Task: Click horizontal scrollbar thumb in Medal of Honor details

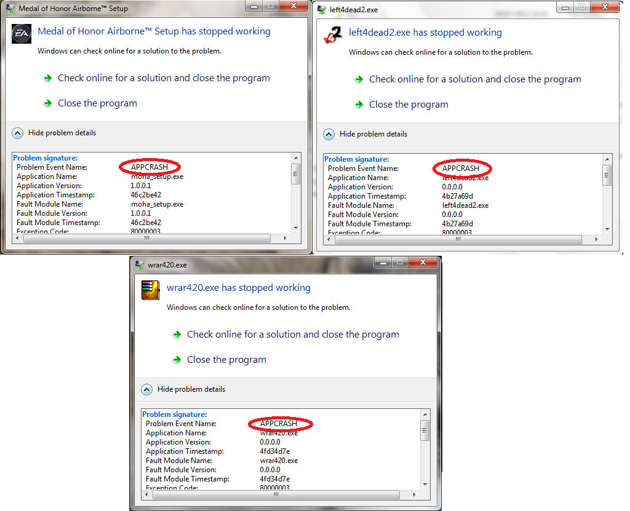Action: pos(147,238)
